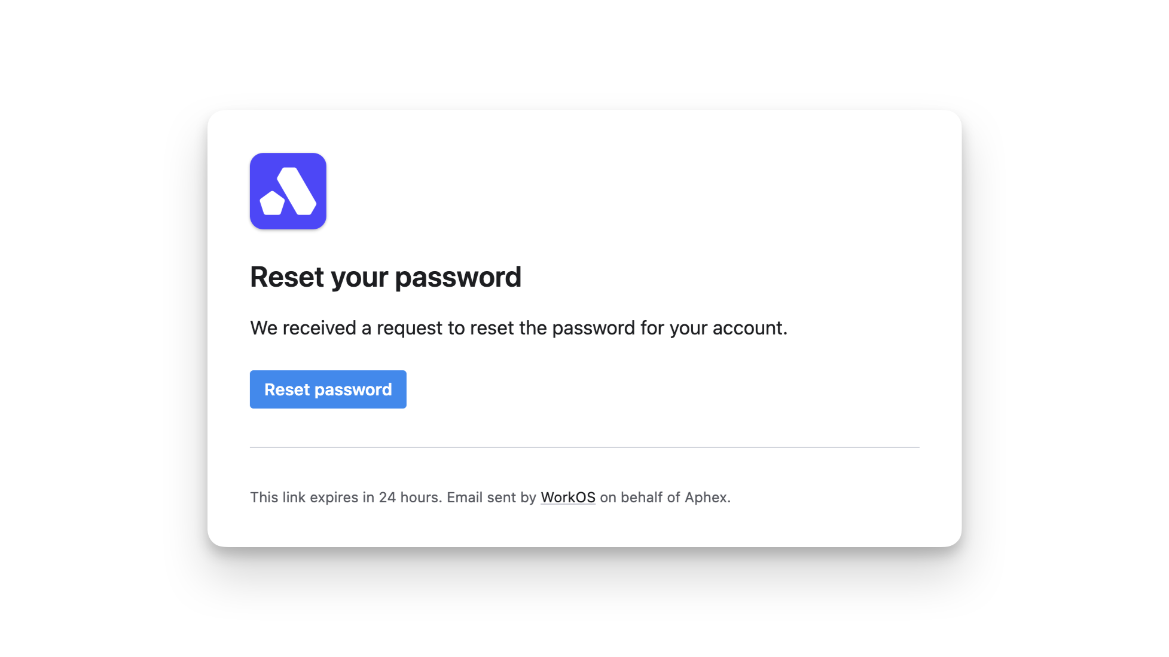
Task: Click the word "Reset" on the blue button
Action: (287, 389)
